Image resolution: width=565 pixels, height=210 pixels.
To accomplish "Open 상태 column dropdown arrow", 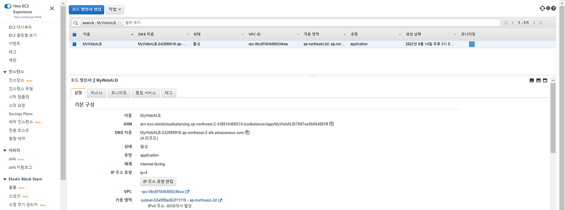I will coord(242,34).
